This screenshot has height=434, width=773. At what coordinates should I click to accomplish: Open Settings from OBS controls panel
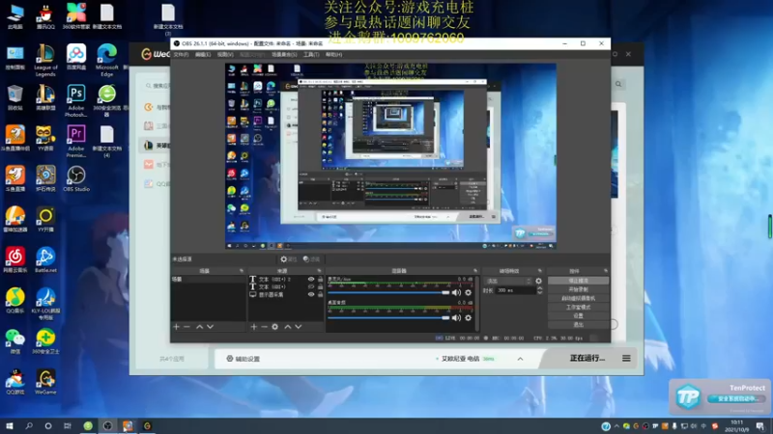point(578,316)
